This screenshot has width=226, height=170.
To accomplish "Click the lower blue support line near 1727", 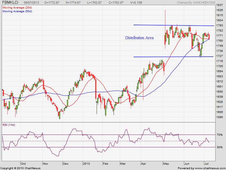I will 173,57.
